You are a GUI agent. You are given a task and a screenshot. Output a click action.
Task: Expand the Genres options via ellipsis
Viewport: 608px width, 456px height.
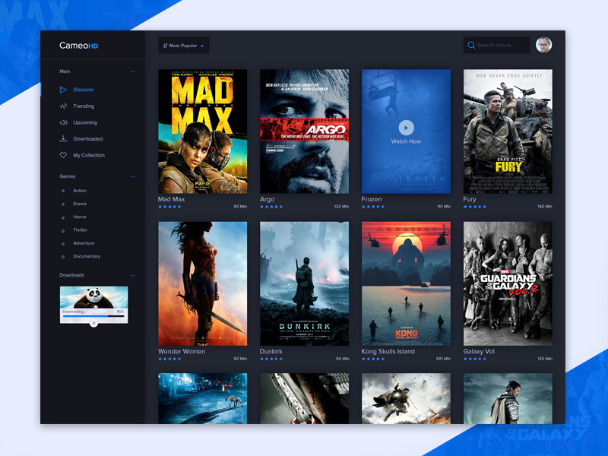133,176
